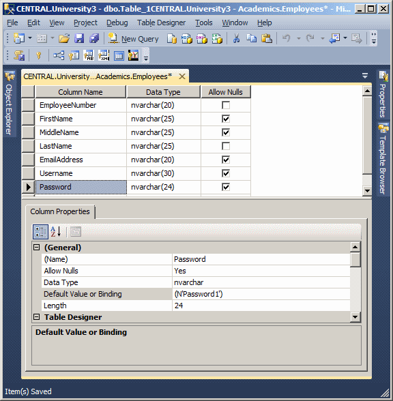Sort column properties alphabetically

pos(56,232)
